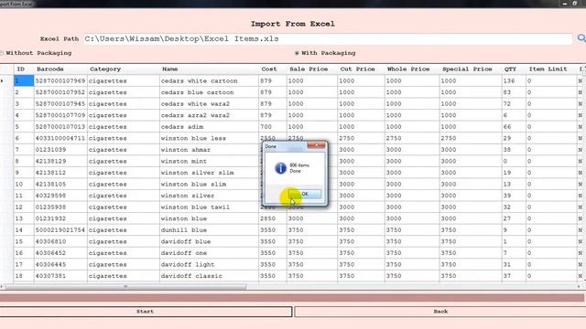Viewport: 586px width, 329px height.
Task: Select the 'dunhill blue' name cell
Action: pyautogui.click(x=209, y=230)
